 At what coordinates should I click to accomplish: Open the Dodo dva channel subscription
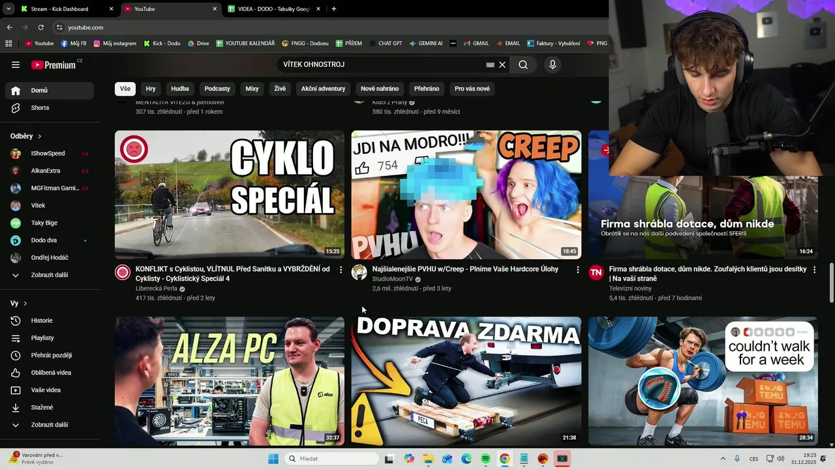click(x=50, y=240)
